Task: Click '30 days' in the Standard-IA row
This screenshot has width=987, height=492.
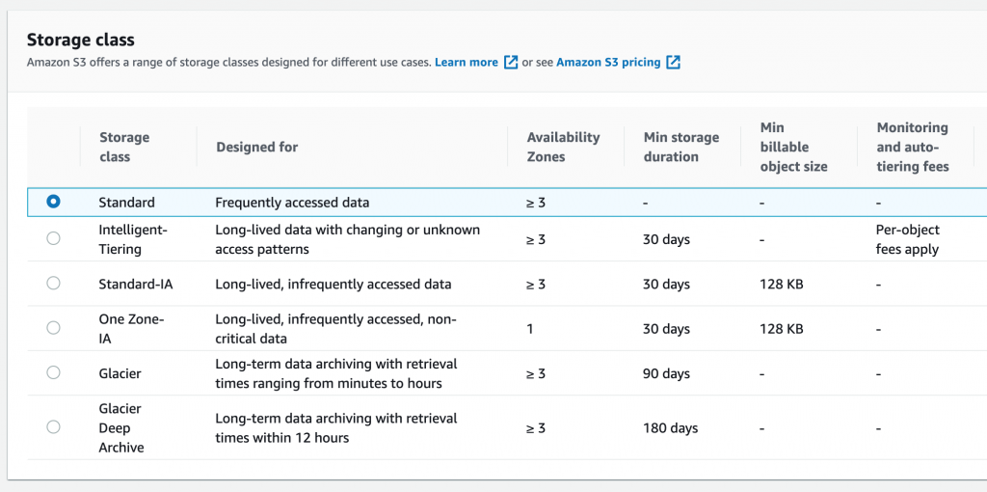Action: coord(667,285)
